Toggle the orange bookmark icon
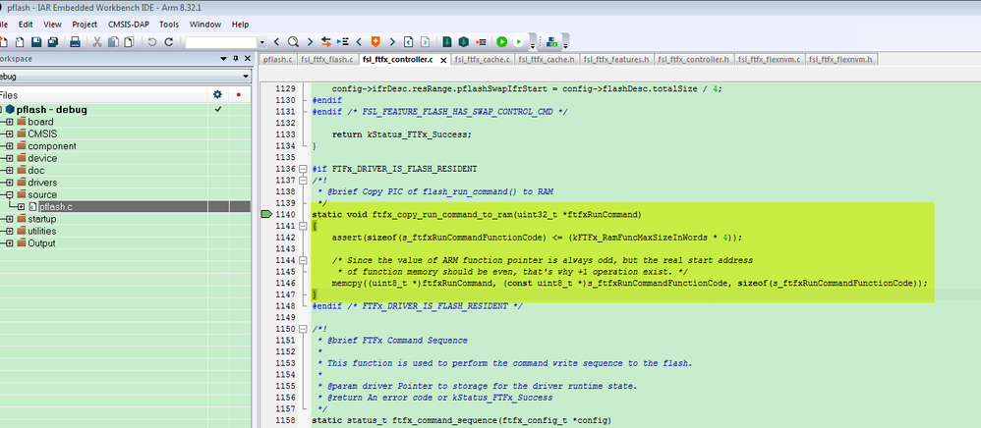The width and height of the screenshot is (981, 428). [x=375, y=42]
